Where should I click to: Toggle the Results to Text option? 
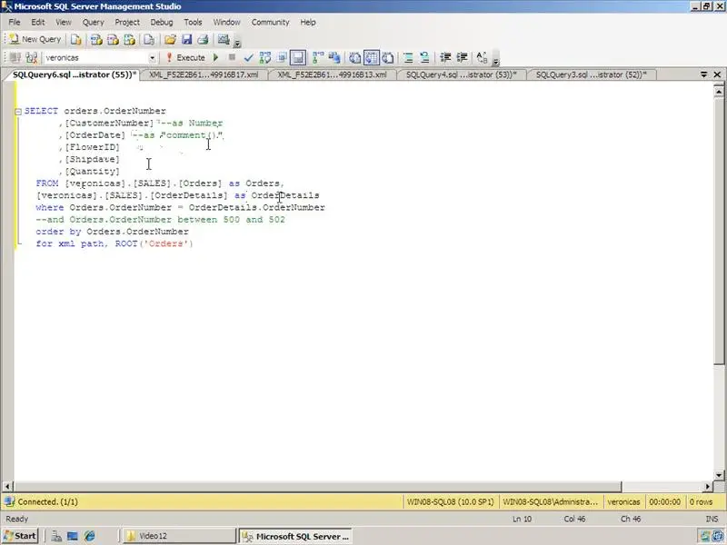(x=354, y=57)
